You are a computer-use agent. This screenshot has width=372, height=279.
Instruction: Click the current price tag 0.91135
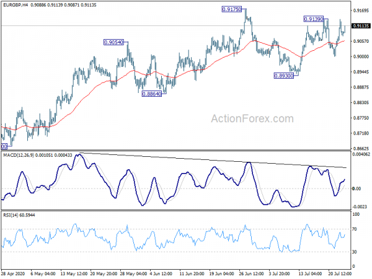click(361, 25)
